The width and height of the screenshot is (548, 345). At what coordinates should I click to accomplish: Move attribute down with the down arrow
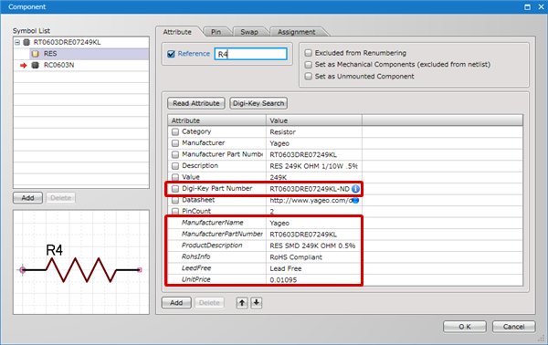point(256,303)
